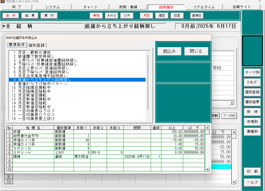The width and height of the screenshot is (265, 191).
Task: Click the 結果 button
Action: click(x=30, y=16)
